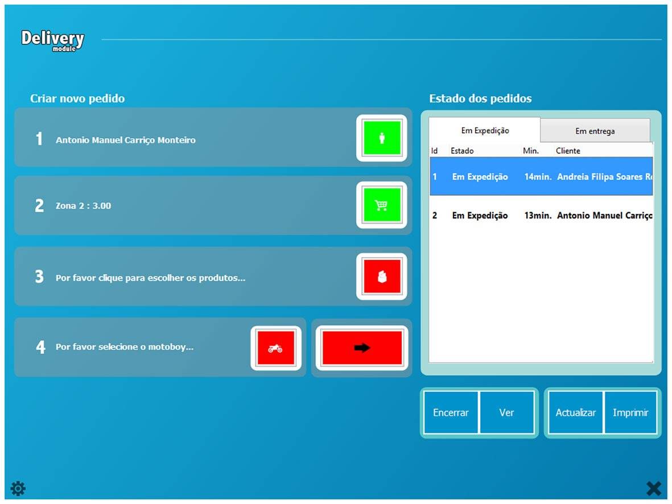Click the Min. column header
672x504 pixels.
531,151
